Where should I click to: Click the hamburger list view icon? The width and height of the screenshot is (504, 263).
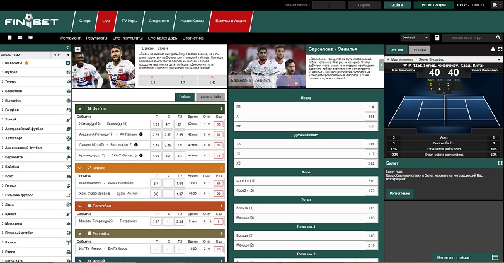point(9,38)
